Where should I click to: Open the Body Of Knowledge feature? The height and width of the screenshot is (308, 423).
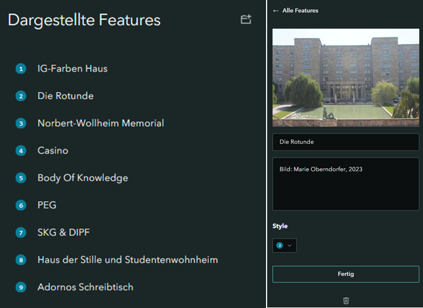(83, 178)
